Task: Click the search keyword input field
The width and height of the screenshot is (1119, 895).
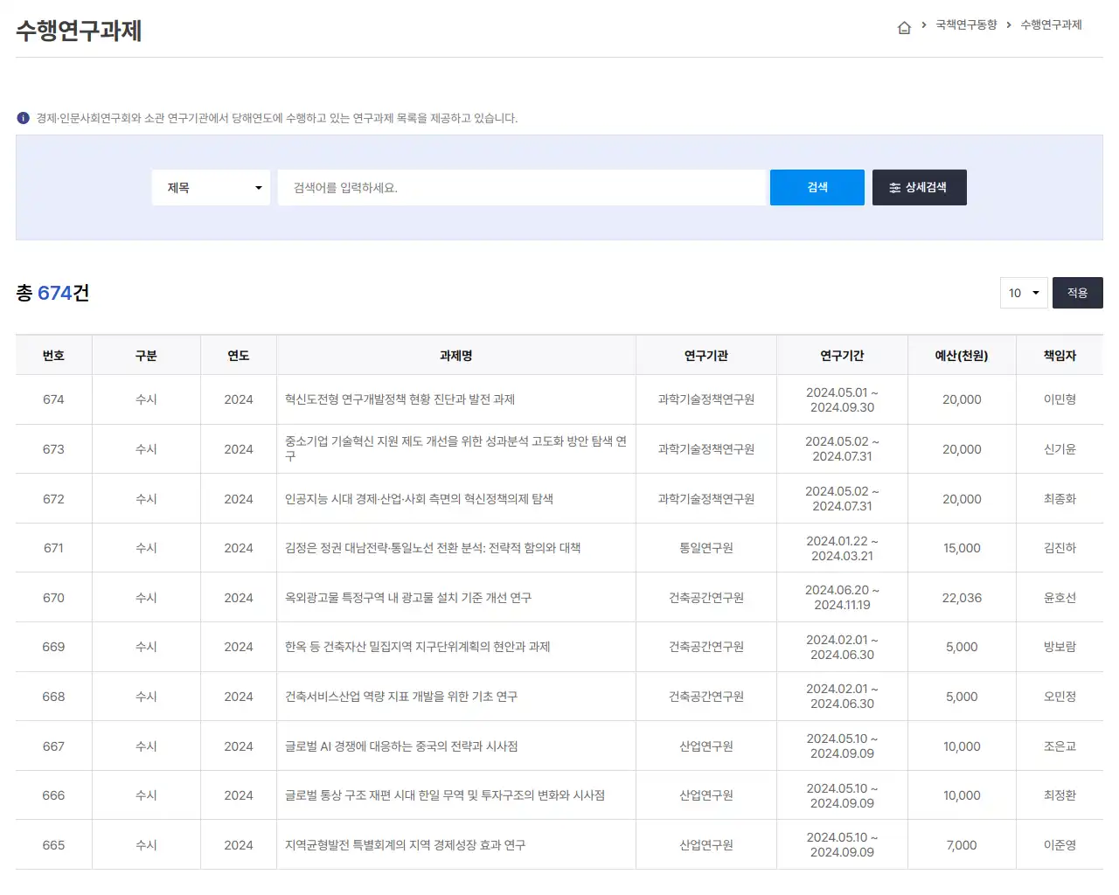Action: click(x=522, y=187)
